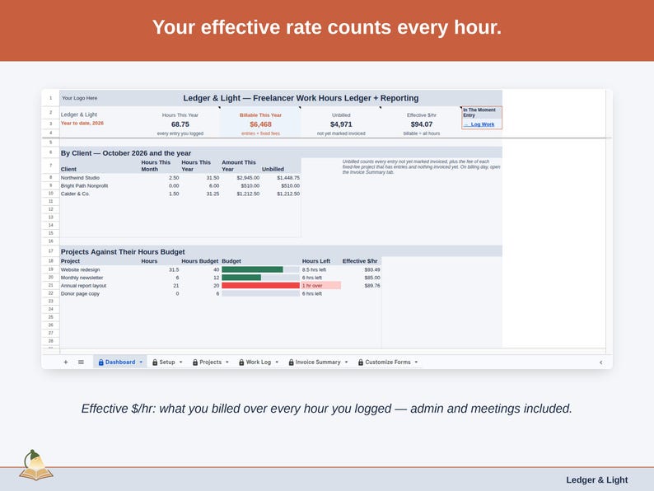Click the Ledger & Light lamp logo
Screen dimensions: 654x491
[x=36, y=465]
